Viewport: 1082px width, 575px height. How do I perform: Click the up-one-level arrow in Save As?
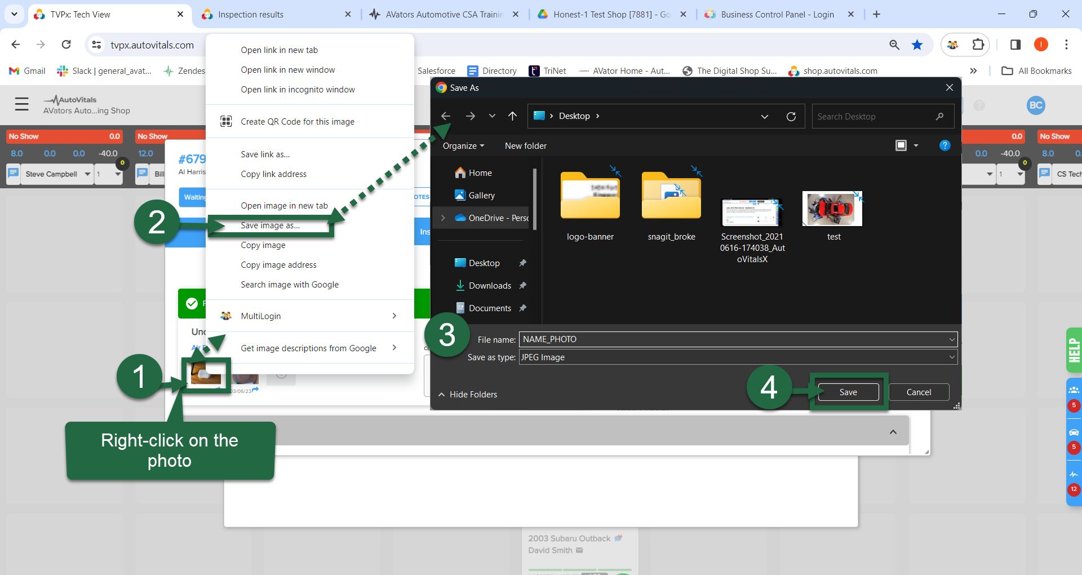[x=512, y=116]
